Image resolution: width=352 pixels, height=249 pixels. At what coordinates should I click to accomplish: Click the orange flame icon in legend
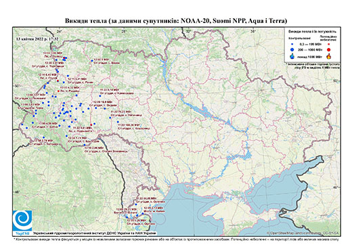[328, 56]
